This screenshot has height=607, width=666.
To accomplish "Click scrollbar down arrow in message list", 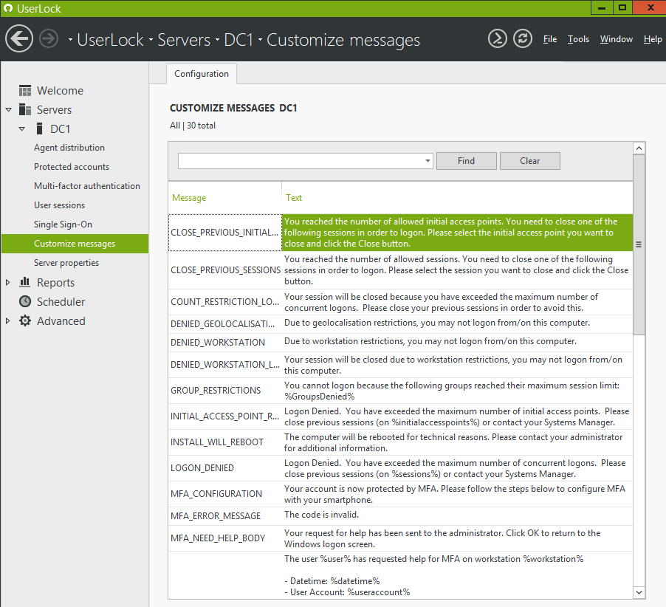I will point(639,592).
